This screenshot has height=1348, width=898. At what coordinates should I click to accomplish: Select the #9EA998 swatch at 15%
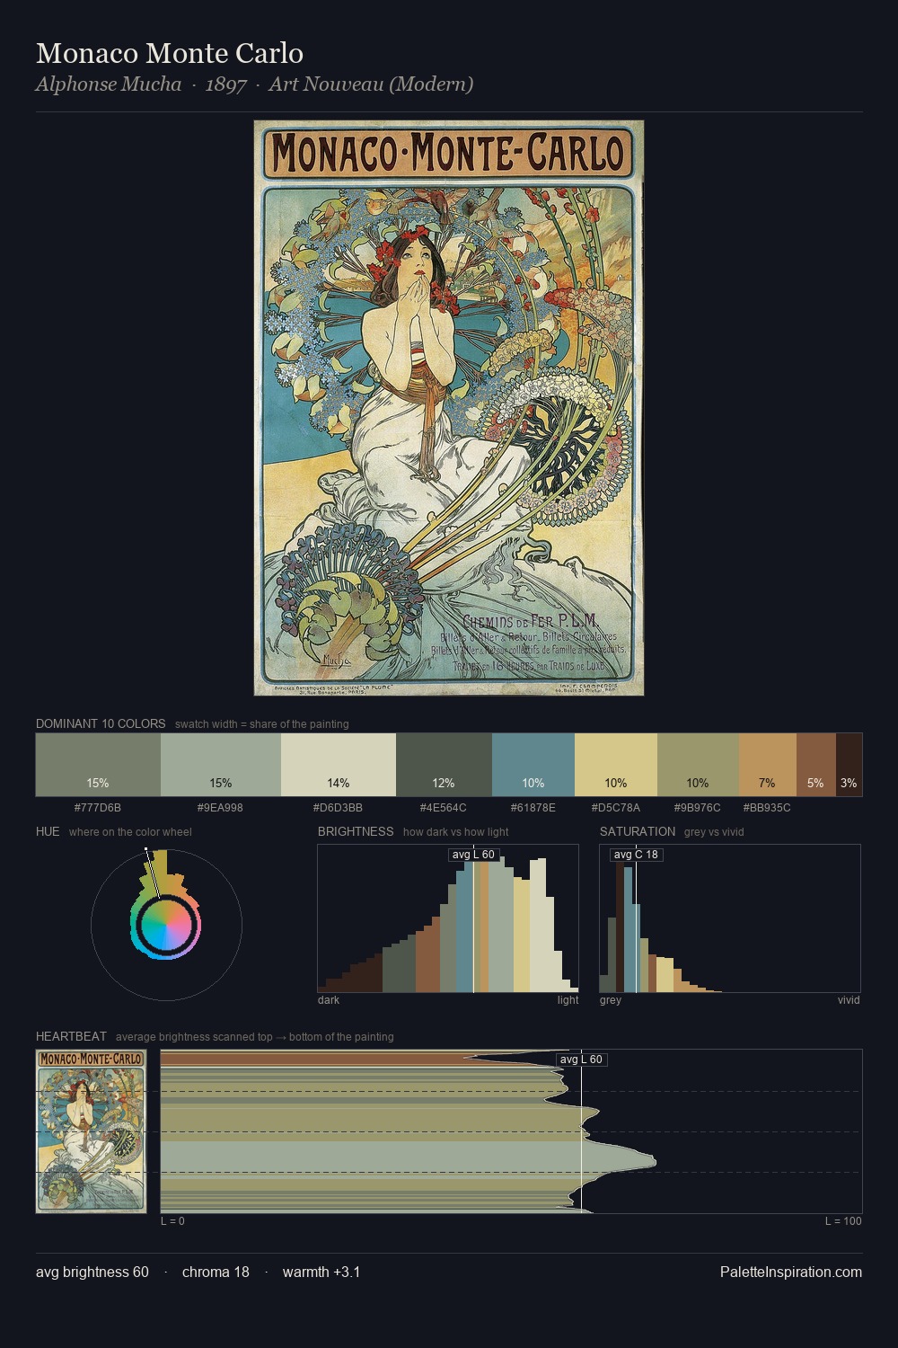221,765
